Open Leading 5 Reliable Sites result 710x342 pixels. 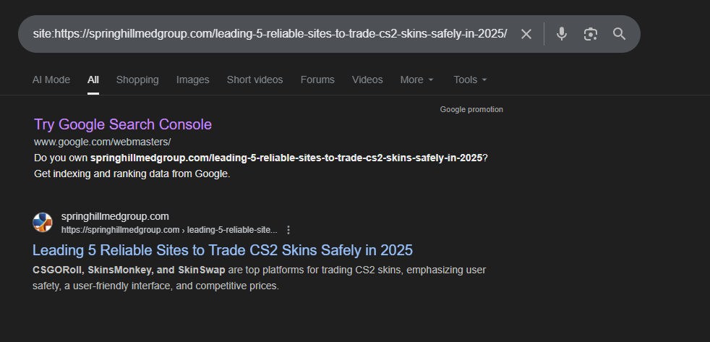pos(223,250)
